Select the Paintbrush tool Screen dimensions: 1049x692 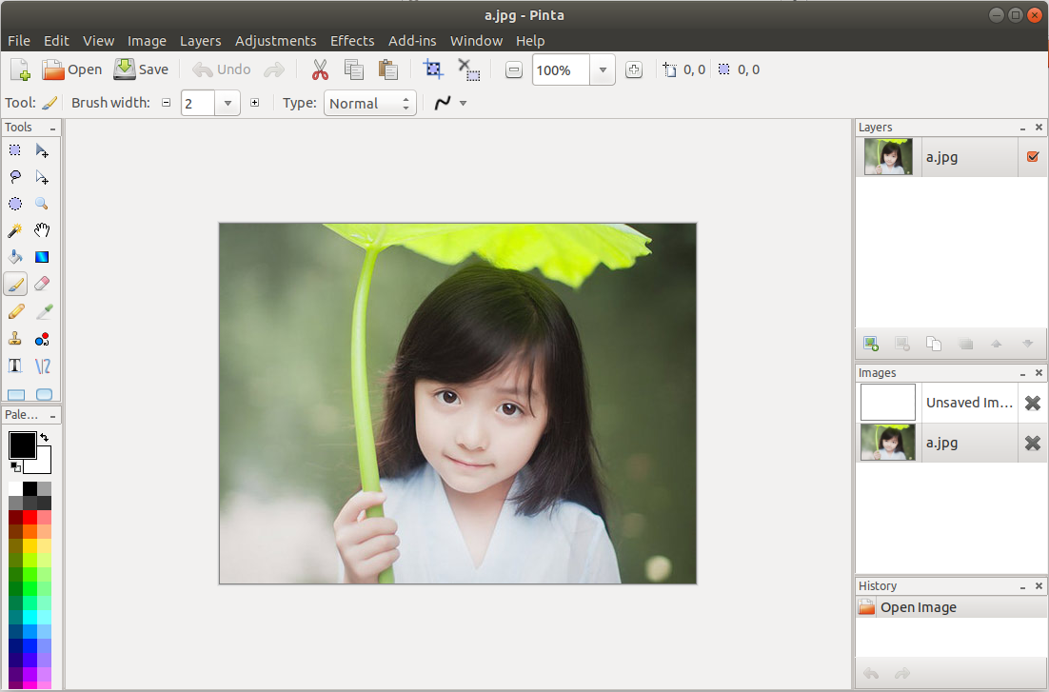14,285
